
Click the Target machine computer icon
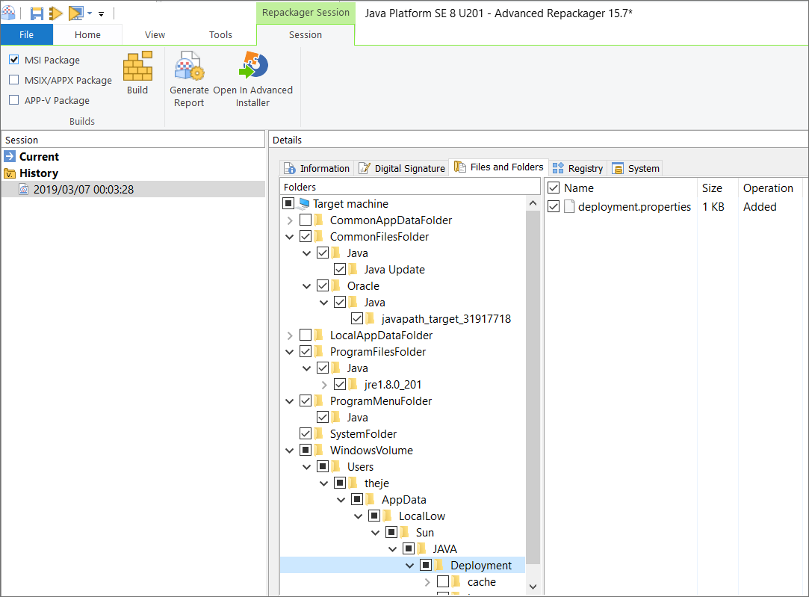click(304, 204)
